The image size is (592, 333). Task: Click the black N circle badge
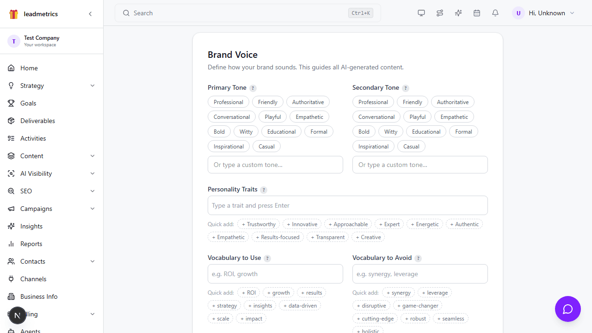point(18,315)
